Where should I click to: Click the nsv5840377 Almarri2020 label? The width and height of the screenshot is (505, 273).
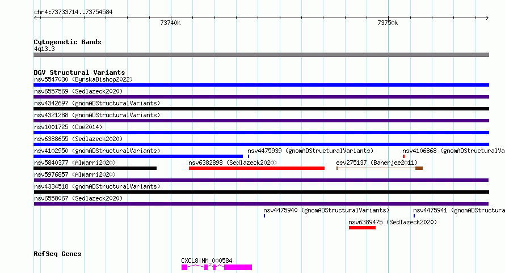coord(75,163)
